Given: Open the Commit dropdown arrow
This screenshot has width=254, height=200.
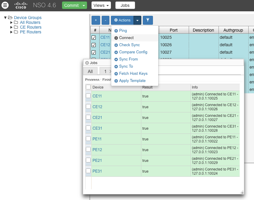Looking at the screenshot, I should pyautogui.click(x=84, y=5).
